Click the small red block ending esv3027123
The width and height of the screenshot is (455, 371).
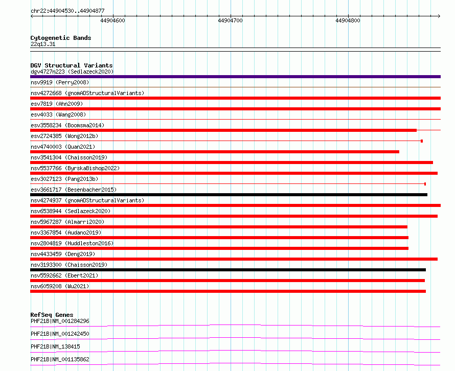425,184
